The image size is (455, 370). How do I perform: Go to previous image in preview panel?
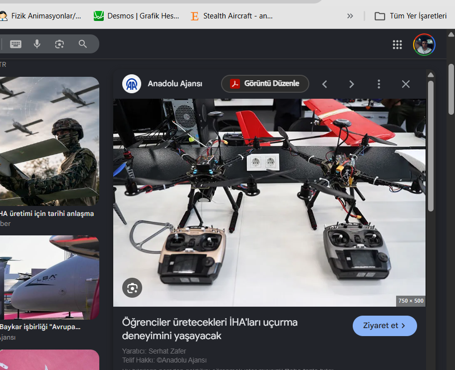[x=325, y=84]
